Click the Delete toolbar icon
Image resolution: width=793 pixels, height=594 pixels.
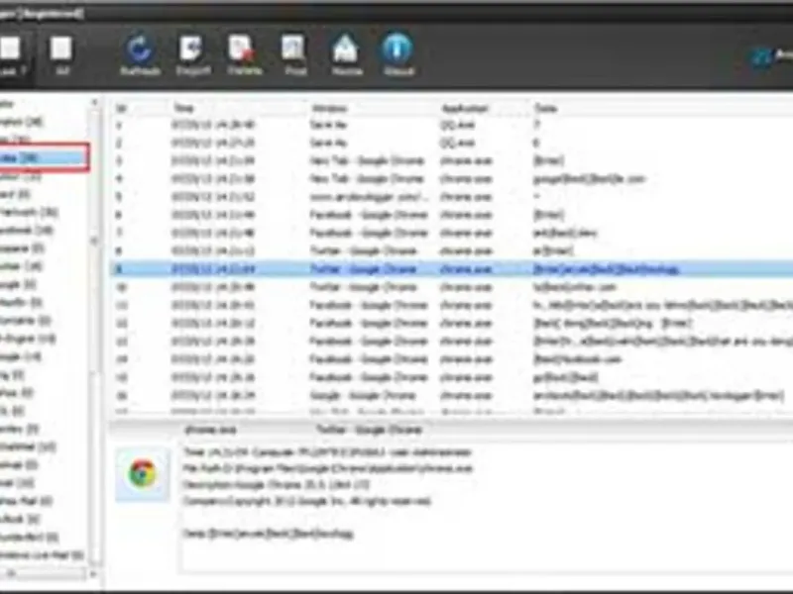(244, 54)
